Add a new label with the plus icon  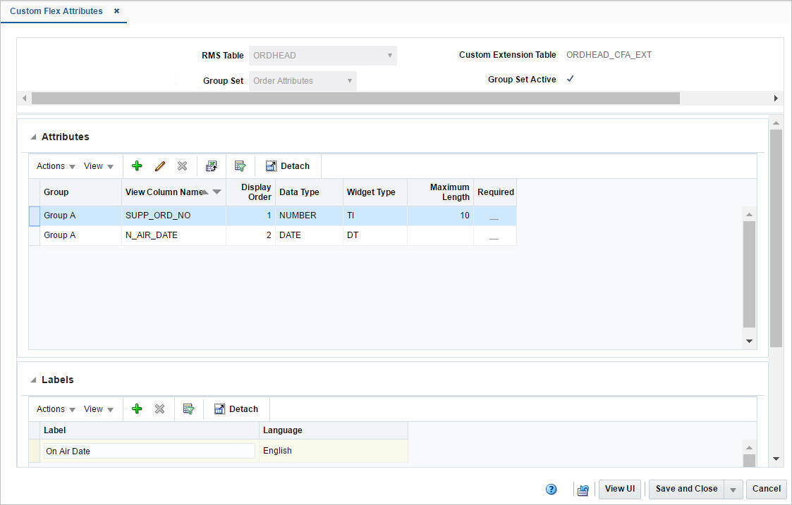137,409
